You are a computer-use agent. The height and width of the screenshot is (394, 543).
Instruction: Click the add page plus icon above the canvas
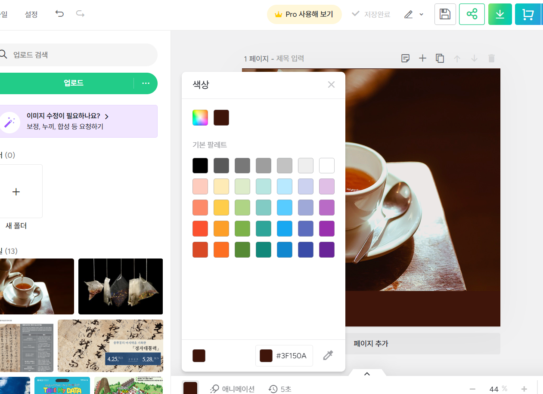422,58
